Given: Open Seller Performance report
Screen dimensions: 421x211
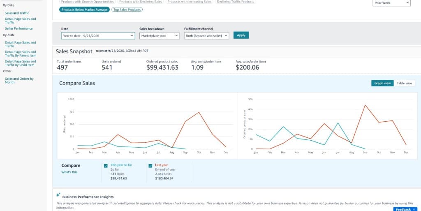Looking at the screenshot, I should [x=19, y=28].
